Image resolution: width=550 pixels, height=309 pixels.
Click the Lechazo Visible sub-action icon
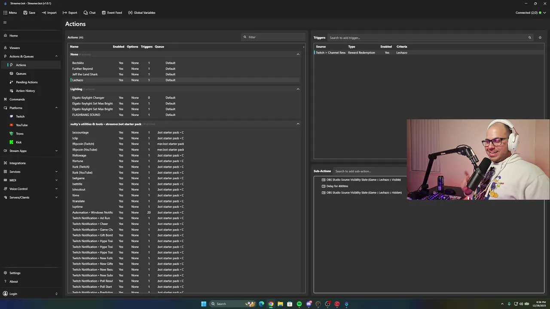click(324, 180)
